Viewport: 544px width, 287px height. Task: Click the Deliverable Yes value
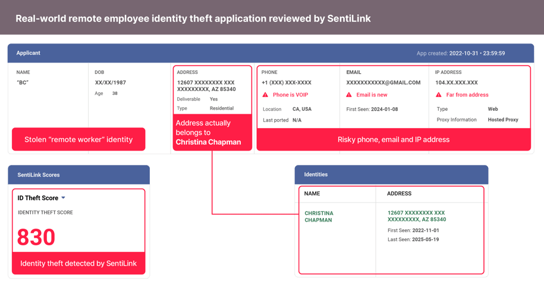coord(213,99)
